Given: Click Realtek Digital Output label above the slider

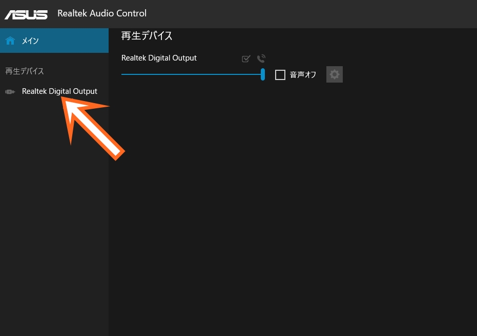Looking at the screenshot, I should click(159, 58).
